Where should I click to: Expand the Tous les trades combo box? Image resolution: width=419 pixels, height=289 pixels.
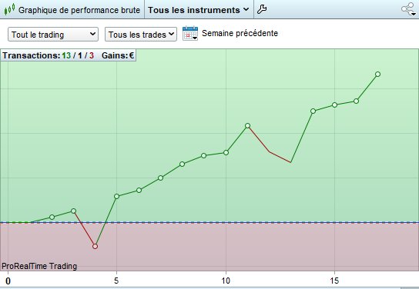pyautogui.click(x=141, y=35)
